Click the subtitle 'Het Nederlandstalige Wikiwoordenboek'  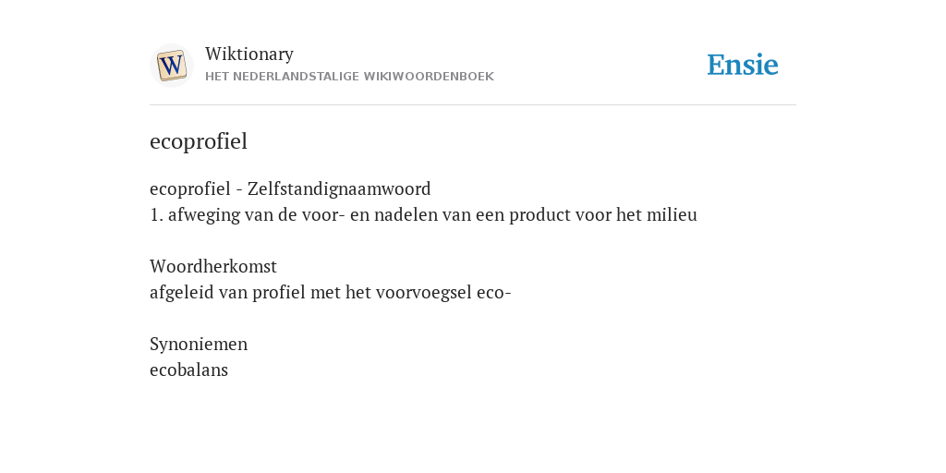349,77
